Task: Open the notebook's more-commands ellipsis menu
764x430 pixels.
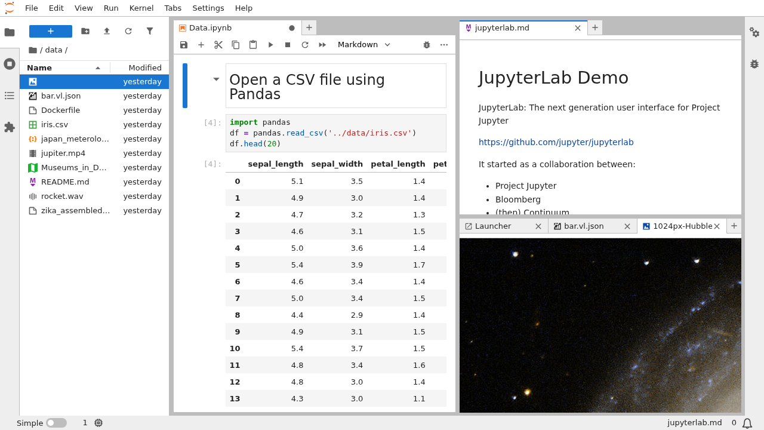Action: pyautogui.click(x=443, y=44)
